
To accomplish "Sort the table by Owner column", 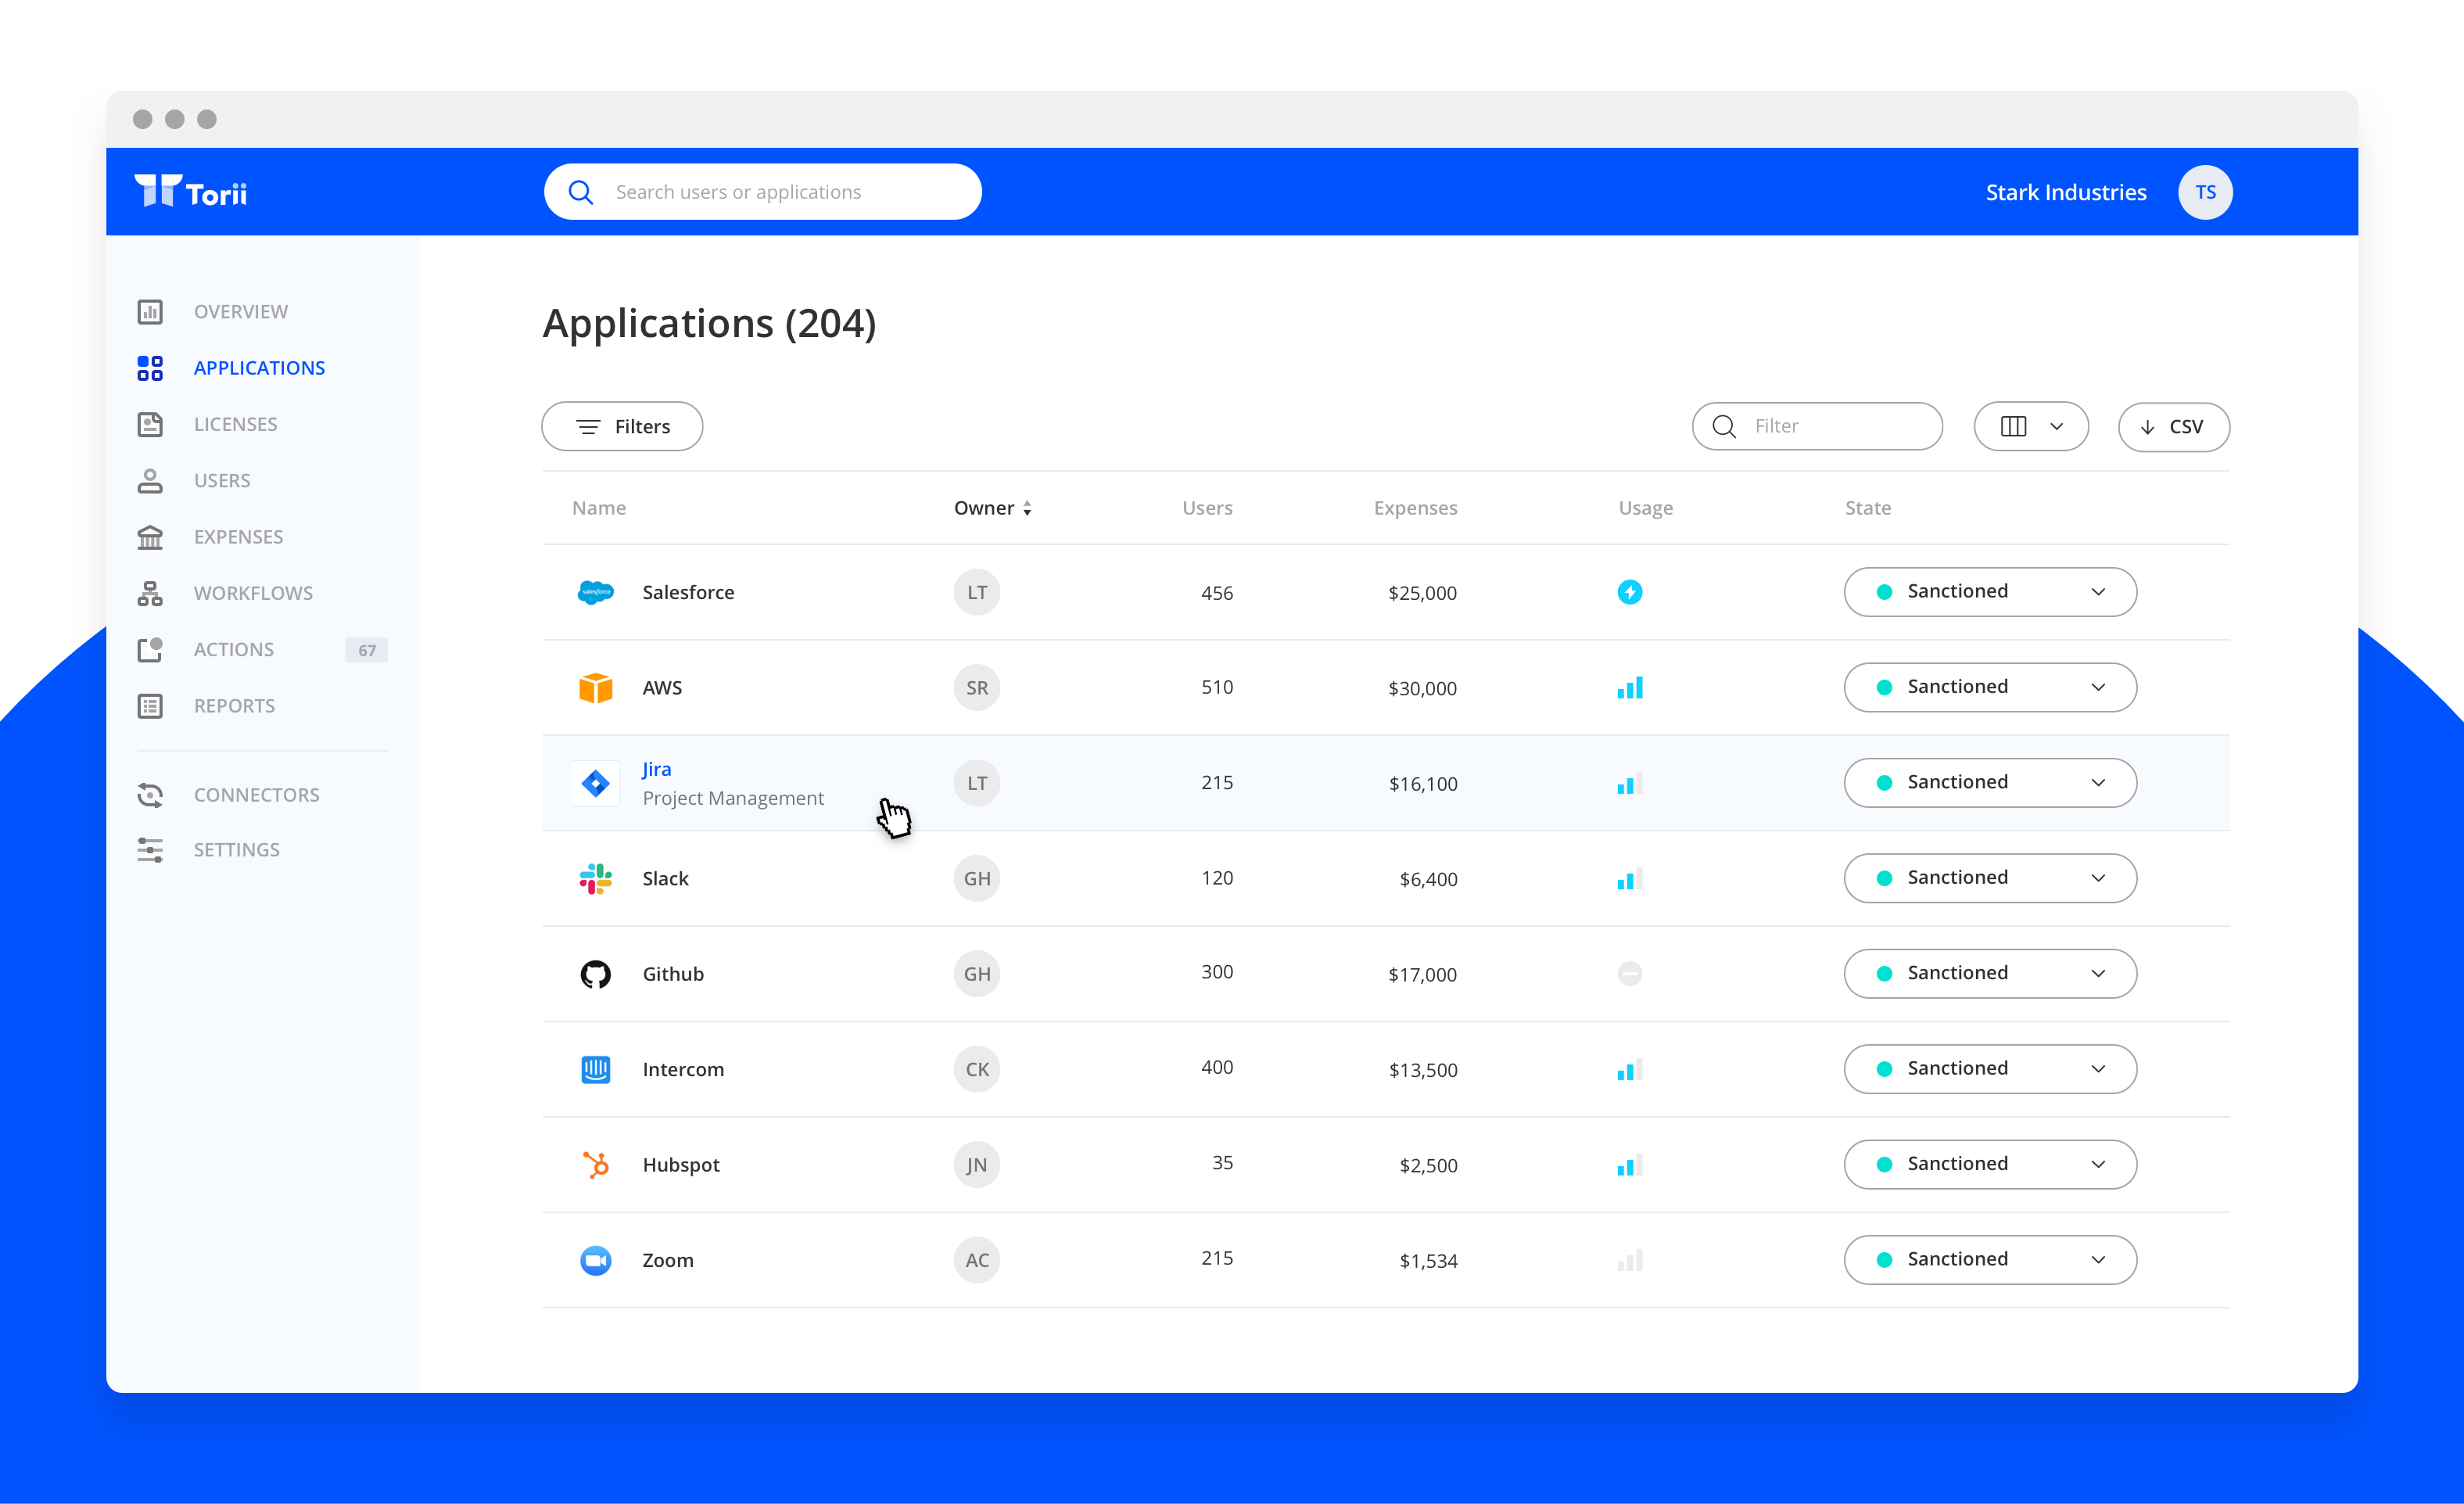I will (992, 508).
